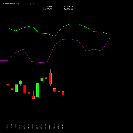The height and width of the screenshot is (133, 133).
Task: Click the 25 Nov date label
Action: coord(33,126)
